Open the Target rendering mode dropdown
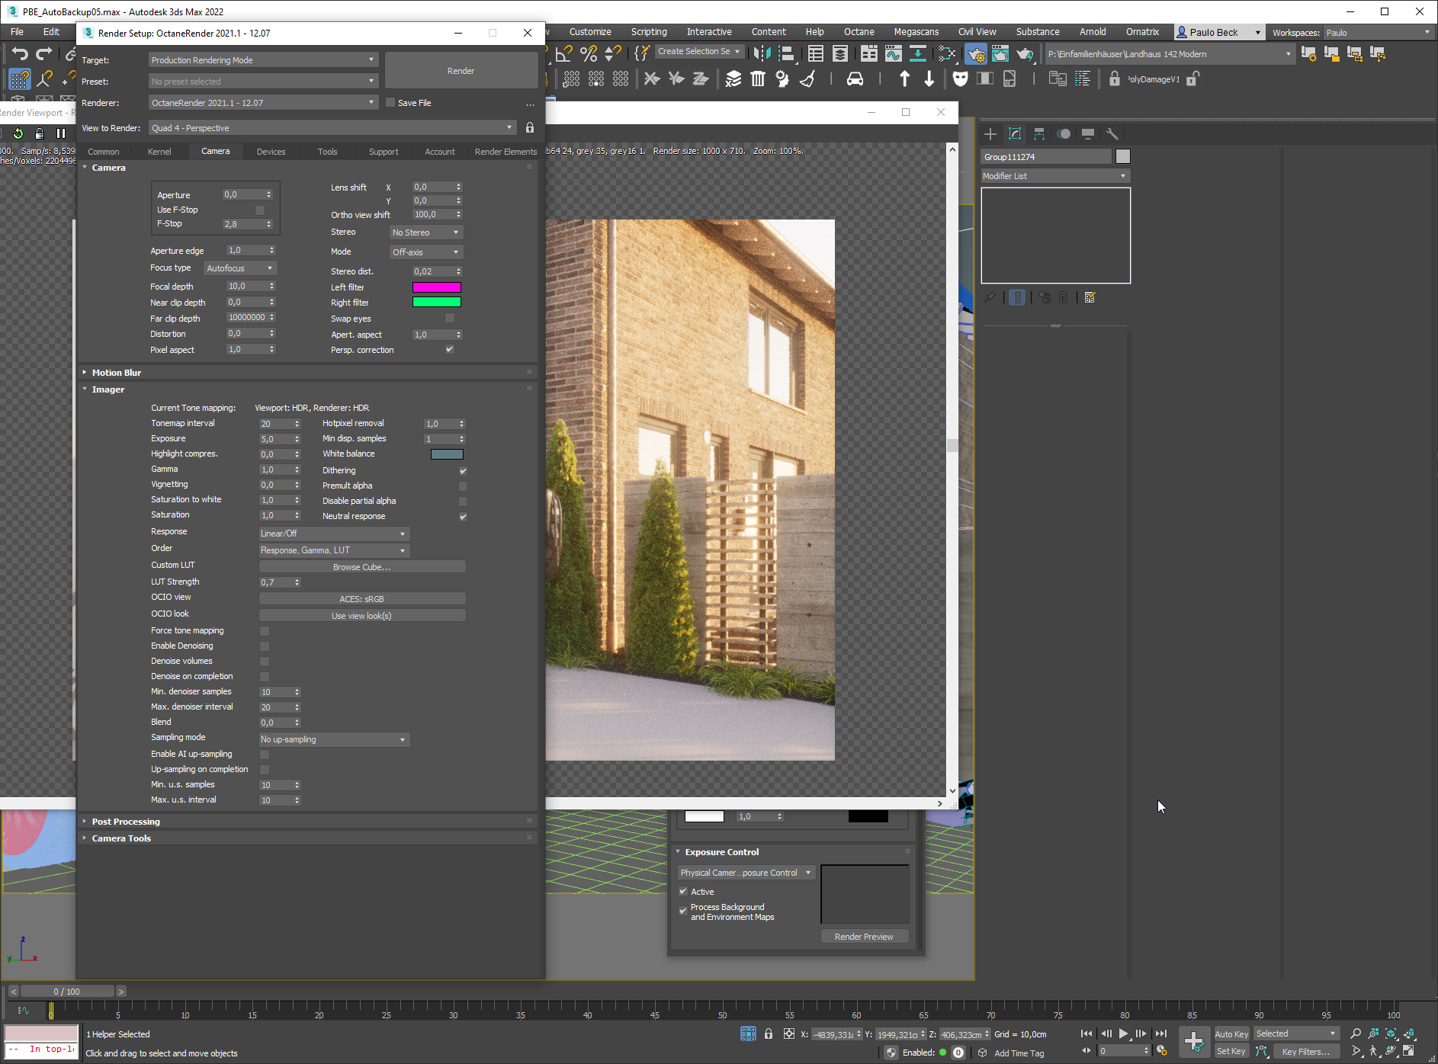Screen dimensions: 1438x1064 [x=263, y=60]
